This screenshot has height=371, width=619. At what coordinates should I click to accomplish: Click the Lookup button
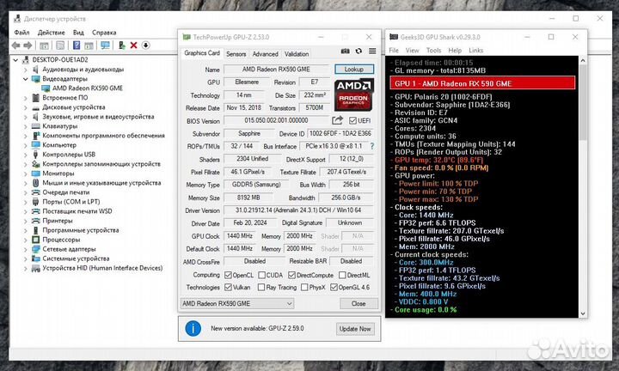click(x=354, y=70)
